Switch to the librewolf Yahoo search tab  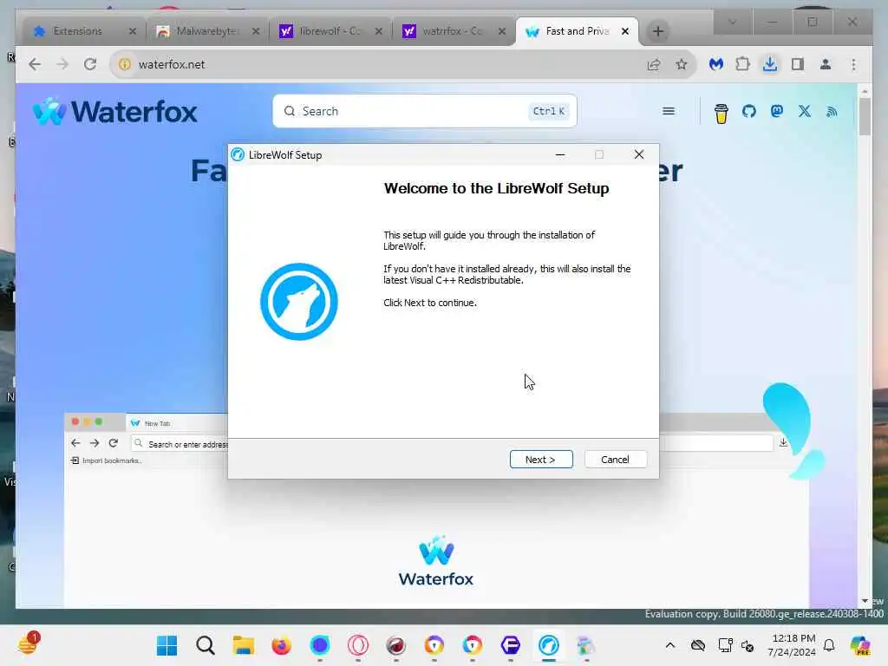[330, 31]
